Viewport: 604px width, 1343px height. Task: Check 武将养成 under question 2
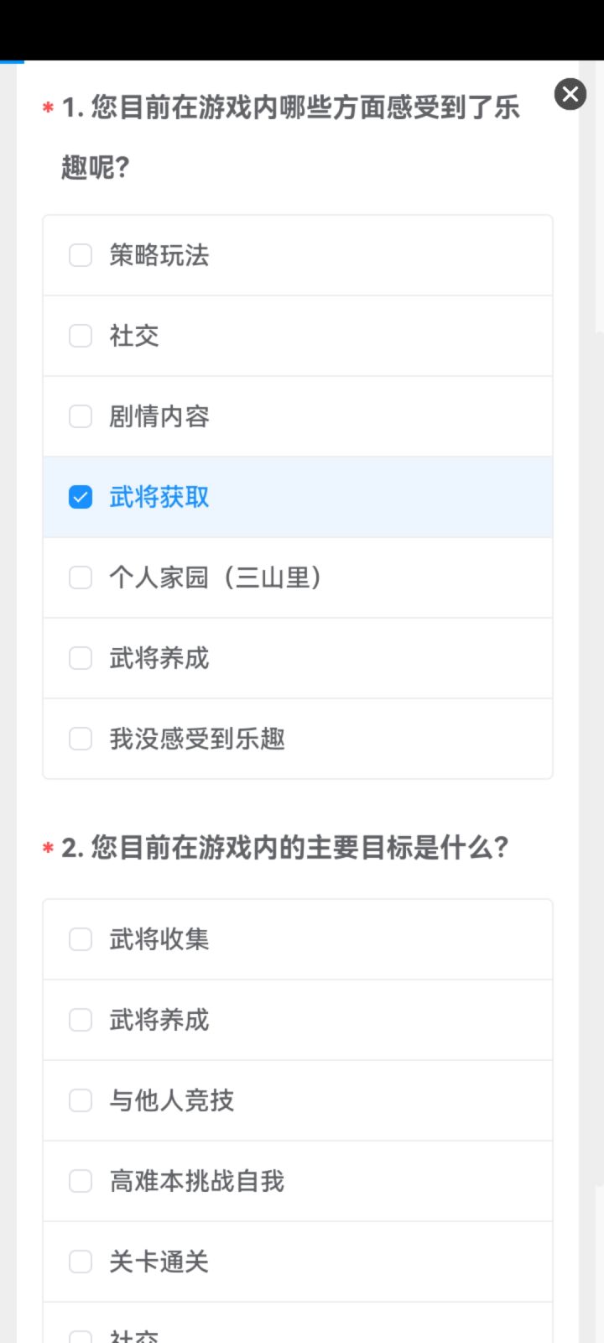pos(81,1020)
